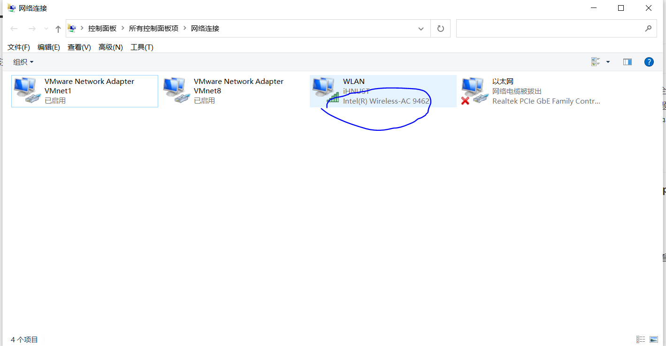
Task: Expand chevron after 所有控制面板项 in breadcrumb
Action: tap(185, 28)
